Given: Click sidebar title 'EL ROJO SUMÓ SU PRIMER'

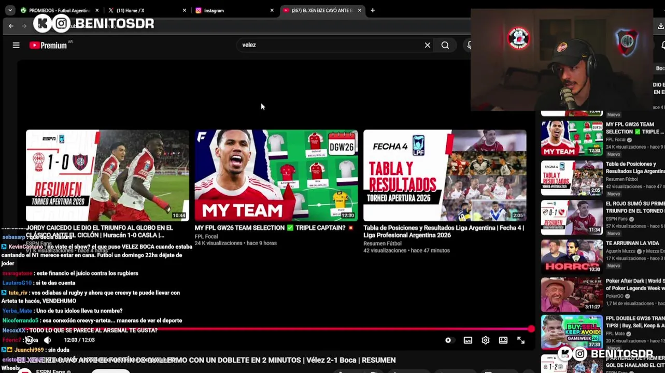Looking at the screenshot, I should [x=635, y=207].
